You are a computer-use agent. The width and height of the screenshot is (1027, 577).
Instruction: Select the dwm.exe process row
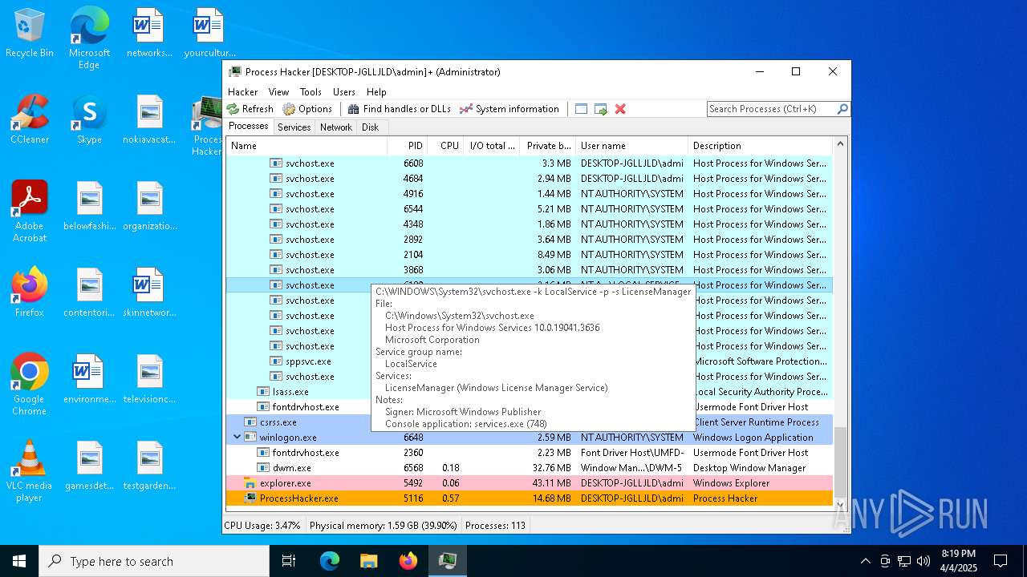click(x=530, y=468)
